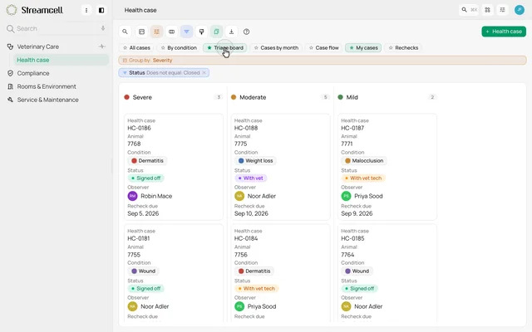This screenshot has height=332, width=532.
Task: Open card HC-0181
Action: tap(174, 273)
